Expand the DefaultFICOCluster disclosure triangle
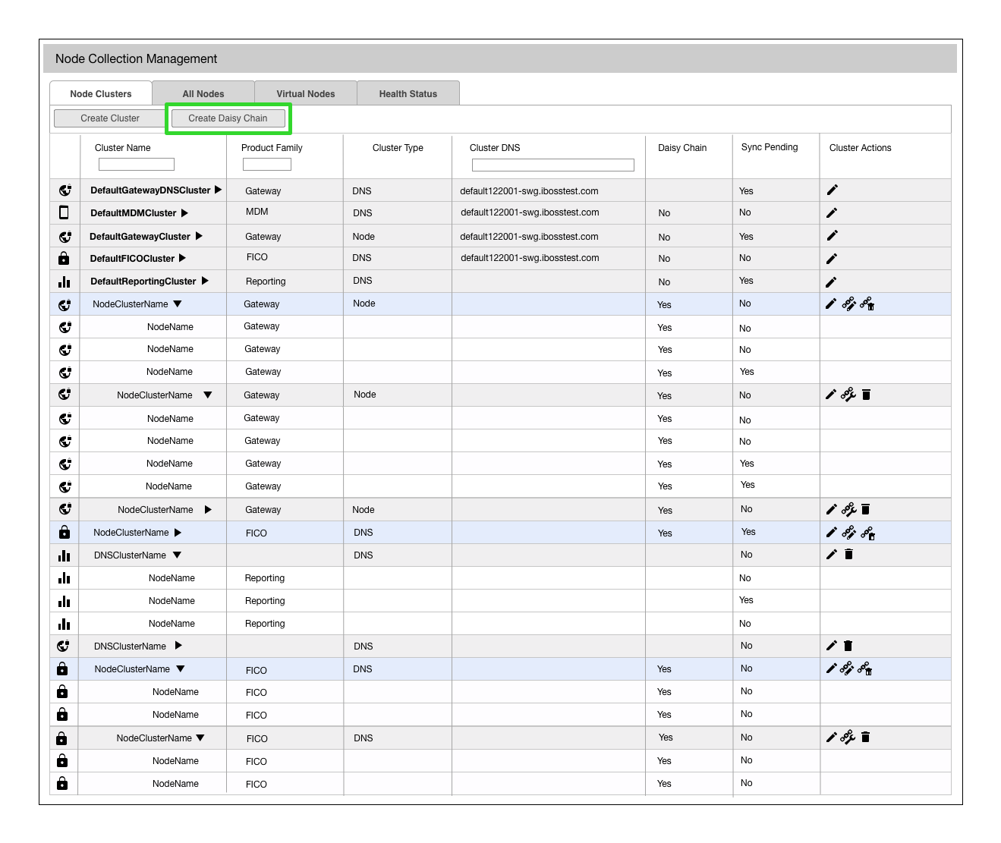Viewport: 1001px width, 843px height. click(x=182, y=258)
